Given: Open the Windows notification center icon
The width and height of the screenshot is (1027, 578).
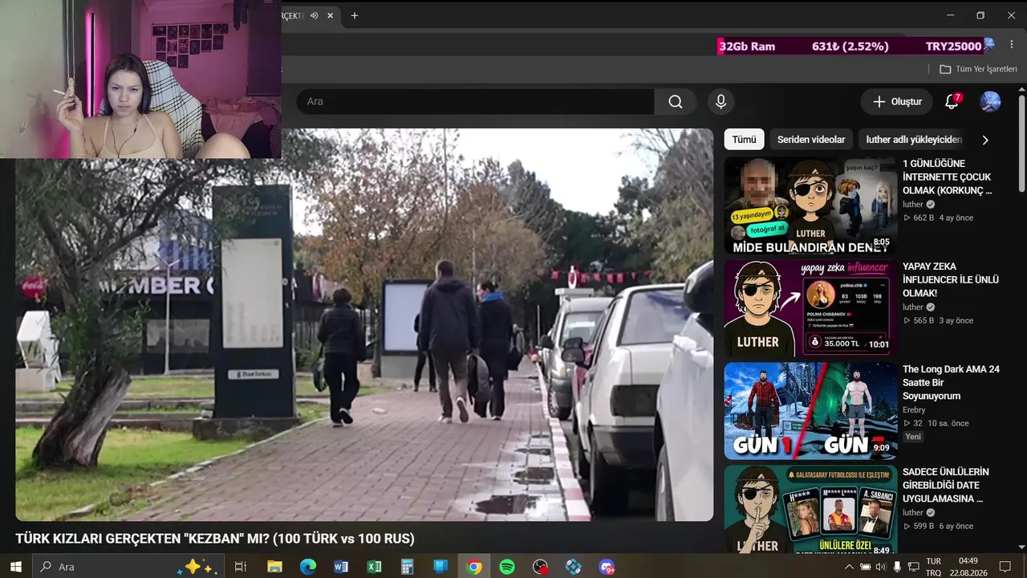Looking at the screenshot, I should pyautogui.click(x=1005, y=567).
